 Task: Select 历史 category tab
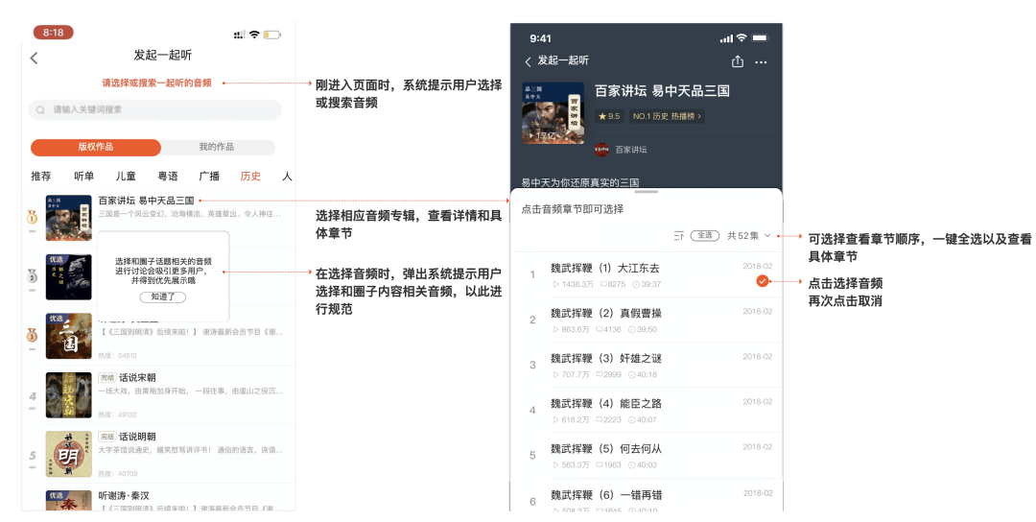click(250, 176)
